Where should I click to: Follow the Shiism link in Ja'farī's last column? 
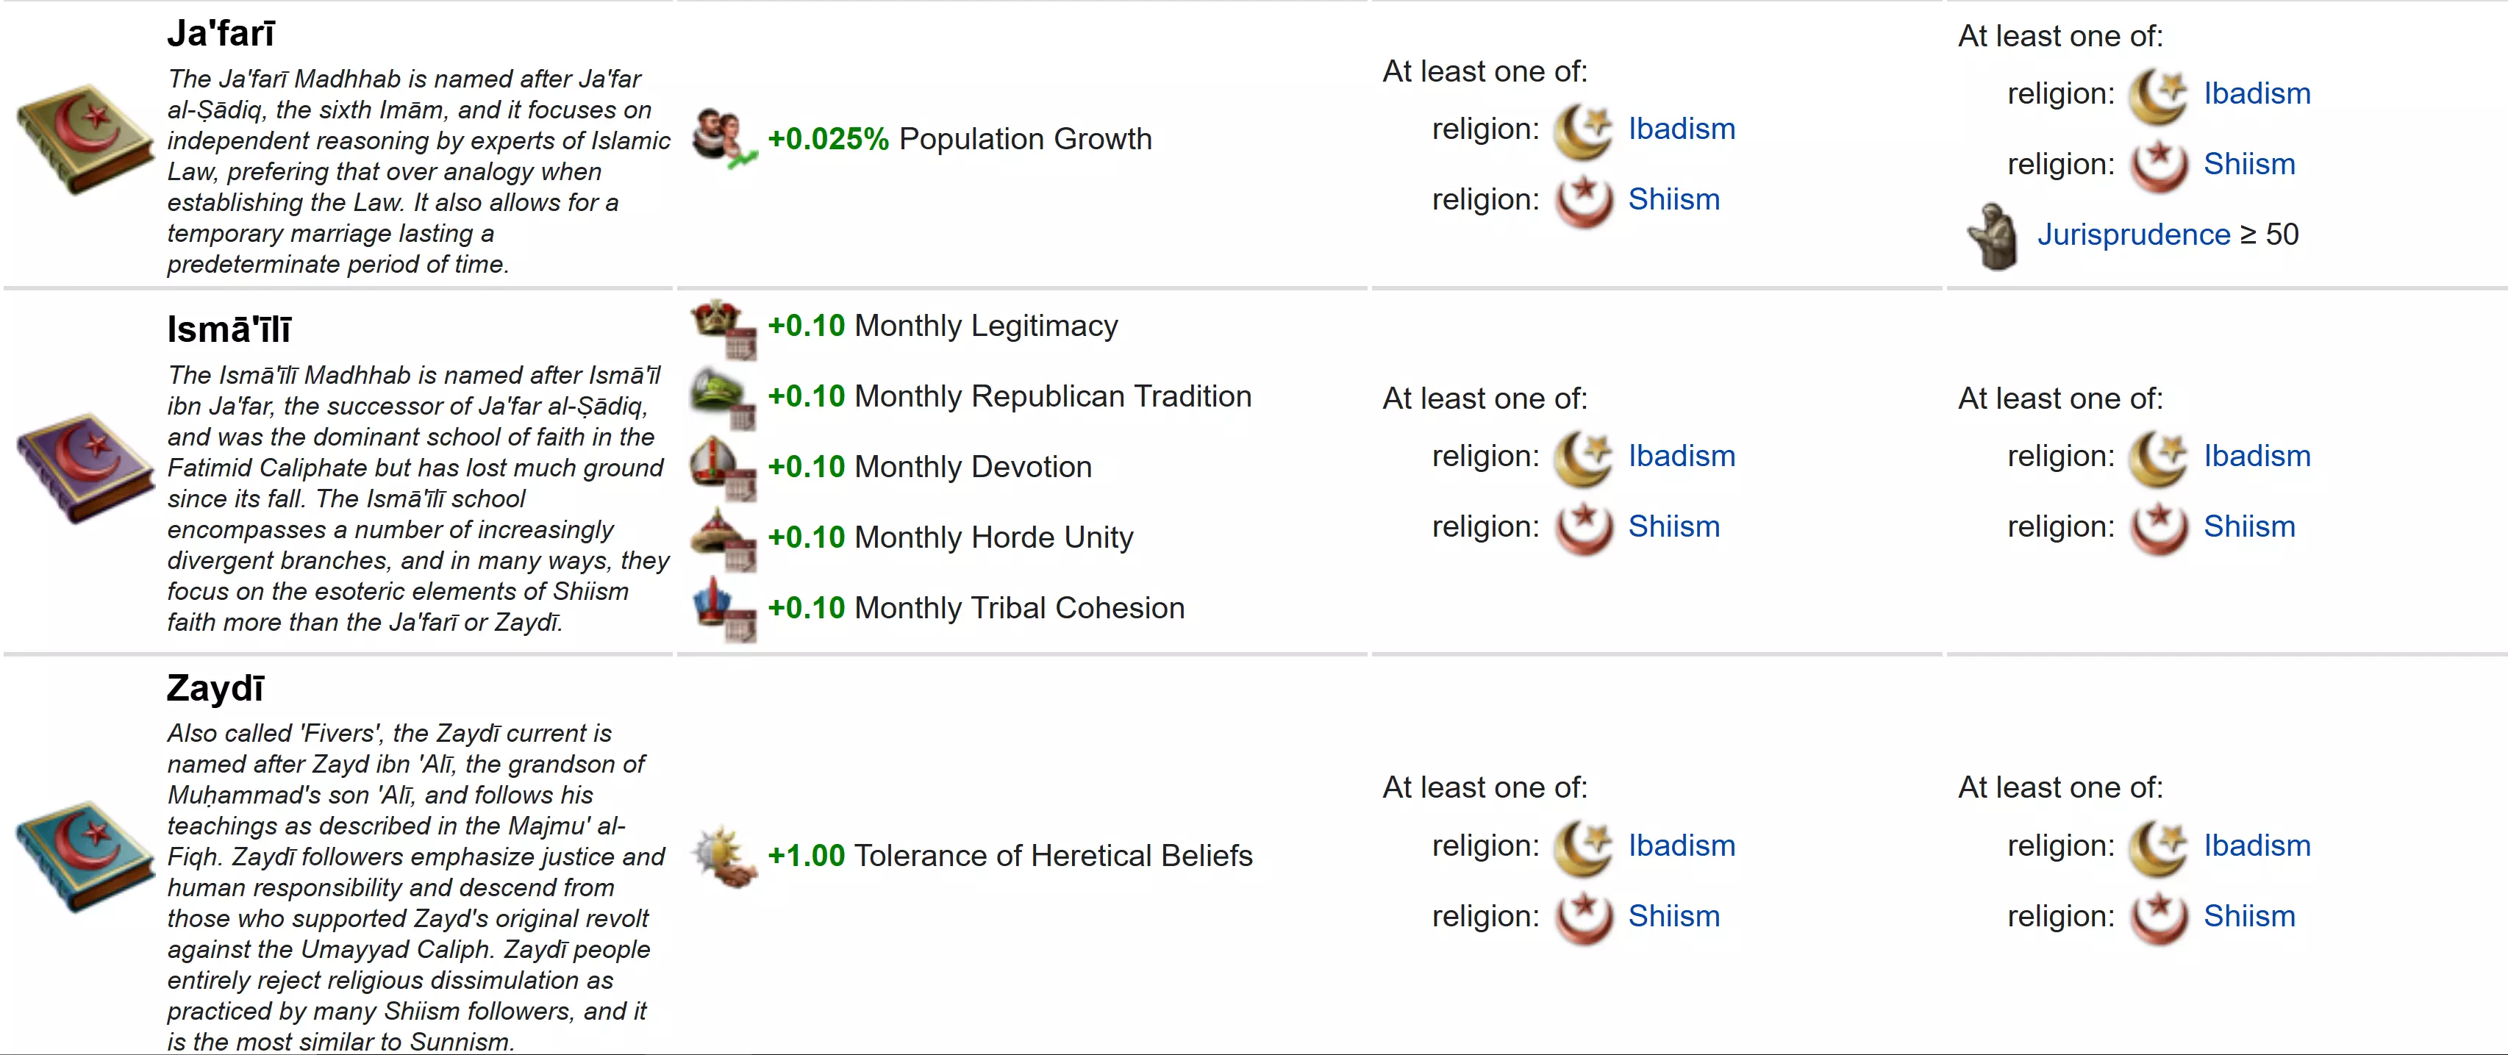(2249, 163)
